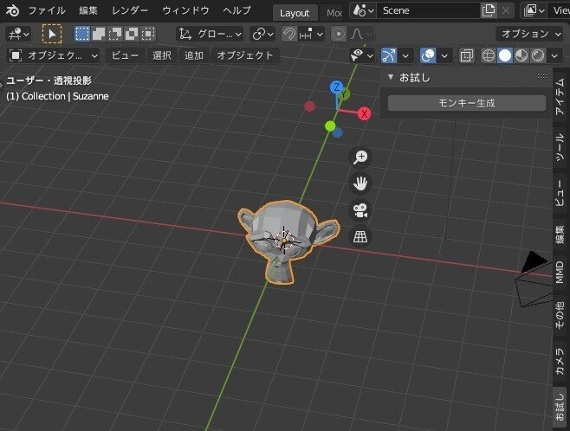The height and width of the screenshot is (431, 570).
Task: Click the new scene copy icon
Action: pyautogui.click(x=489, y=10)
